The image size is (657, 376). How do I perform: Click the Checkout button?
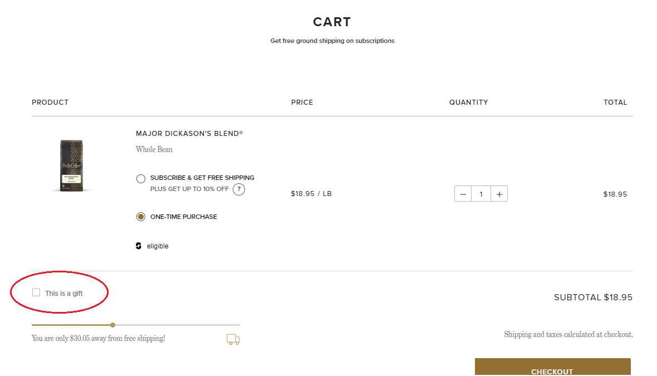[553, 367]
